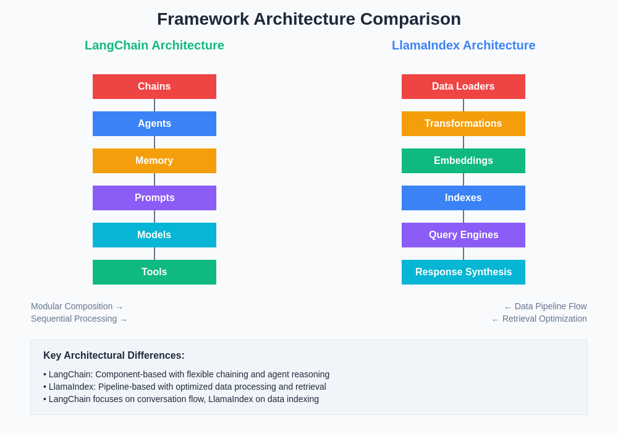
Task: Click the Data Loaders box
Action: [463, 87]
